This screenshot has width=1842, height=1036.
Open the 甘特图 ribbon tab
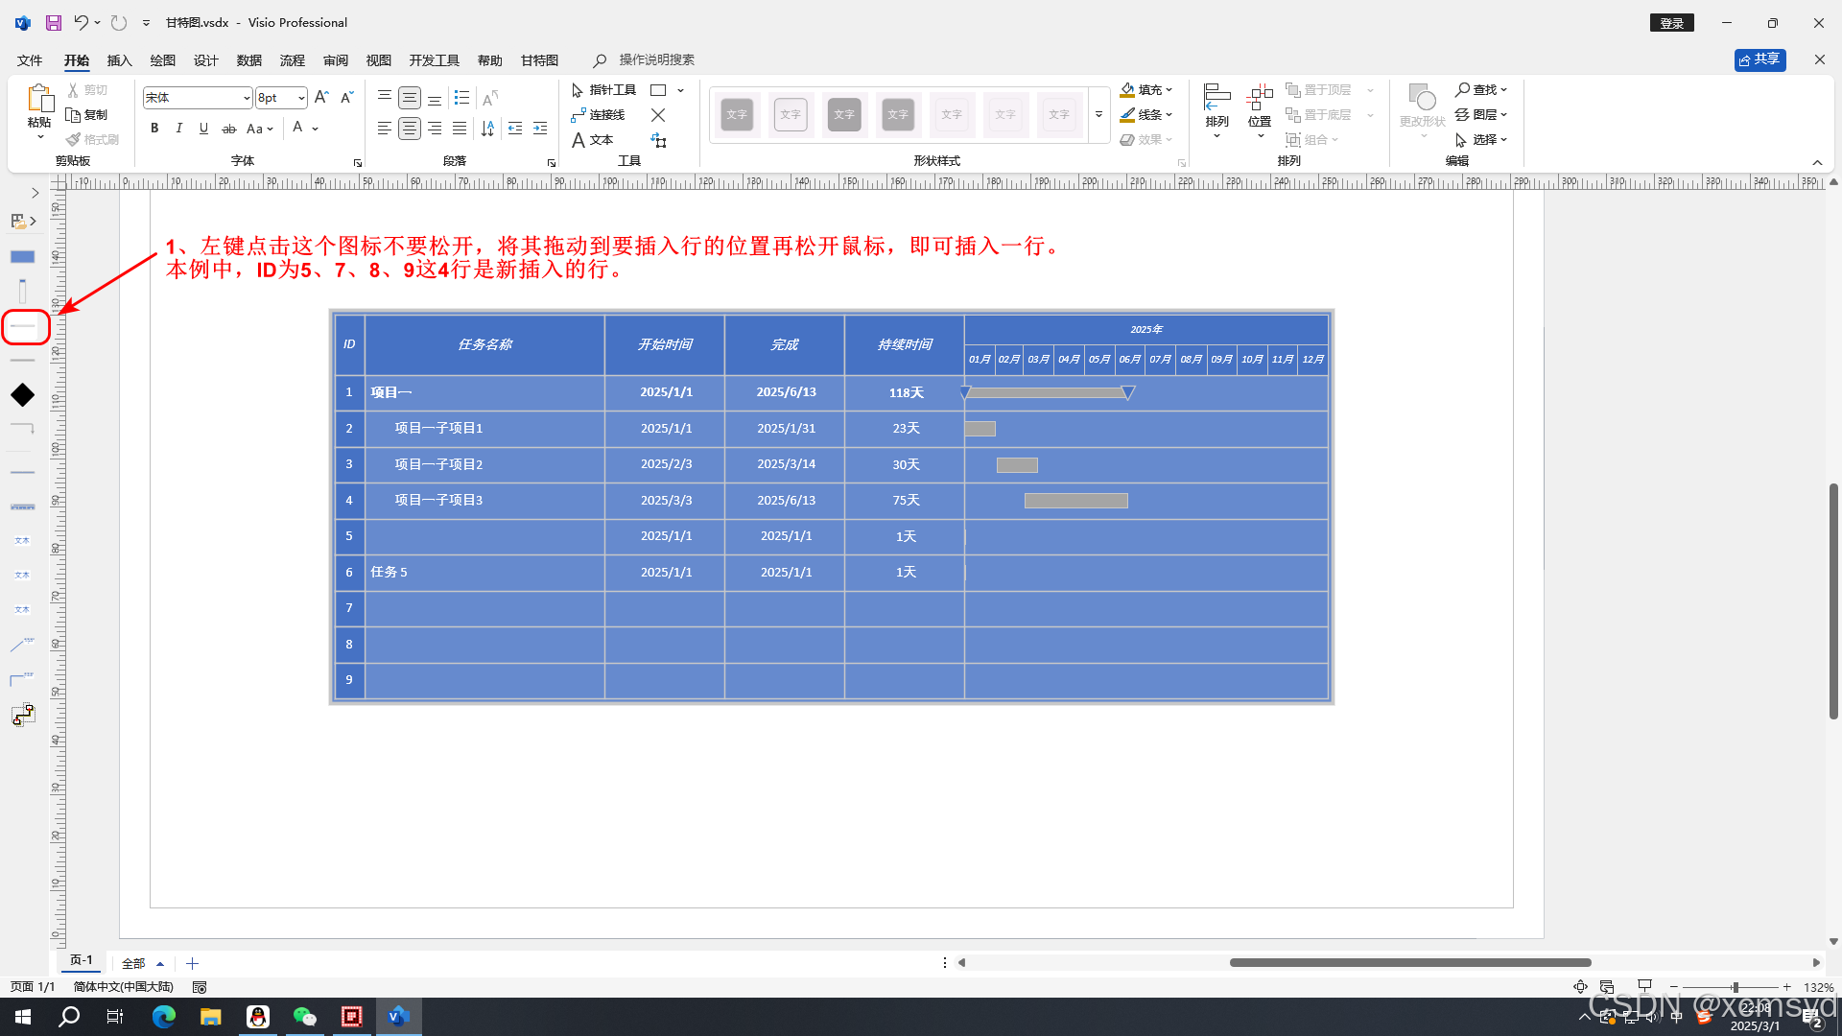539,60
